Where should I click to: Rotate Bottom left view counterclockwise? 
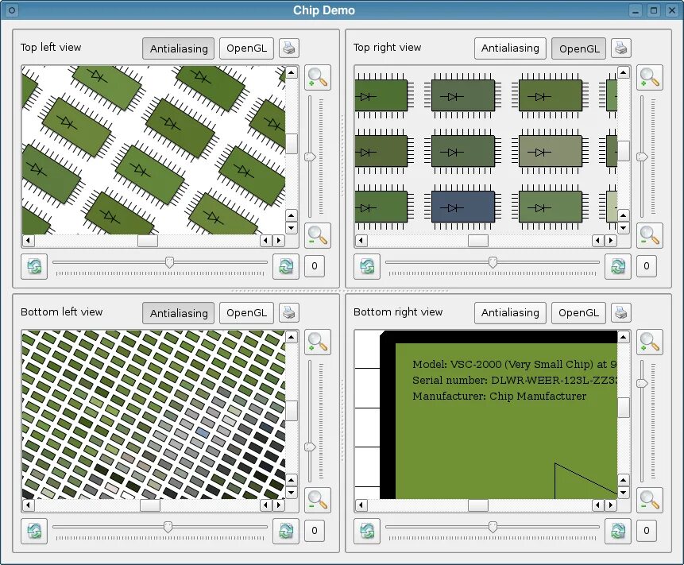34,531
